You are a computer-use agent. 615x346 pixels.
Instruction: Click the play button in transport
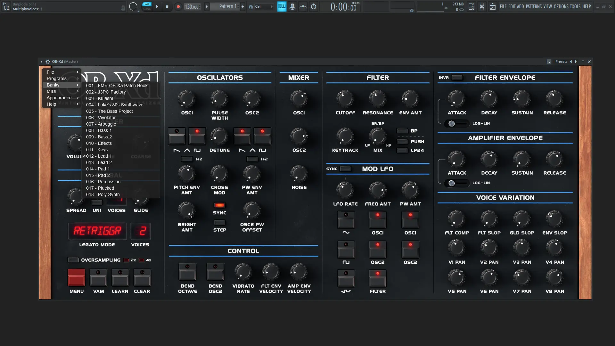click(x=157, y=6)
